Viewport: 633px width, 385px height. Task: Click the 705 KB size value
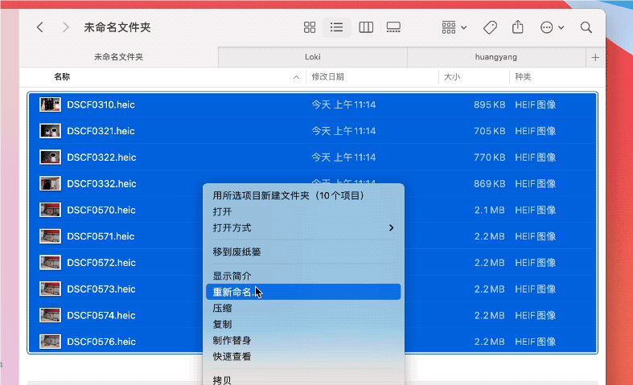(489, 131)
